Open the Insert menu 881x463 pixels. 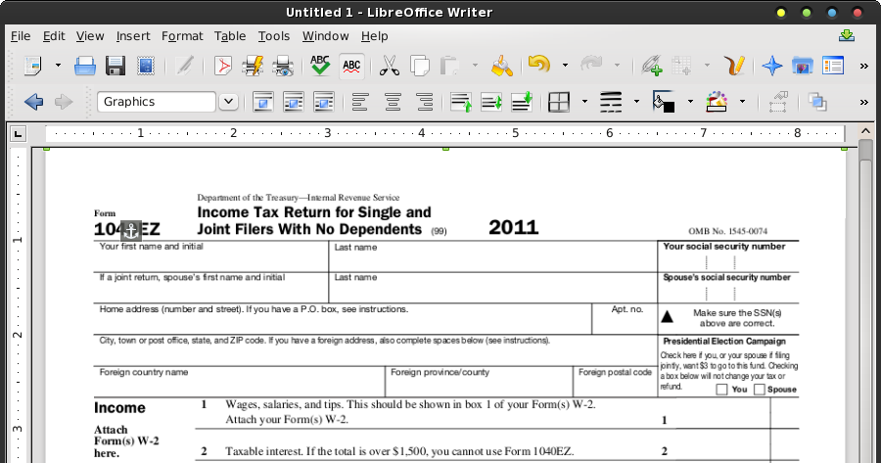(x=133, y=36)
